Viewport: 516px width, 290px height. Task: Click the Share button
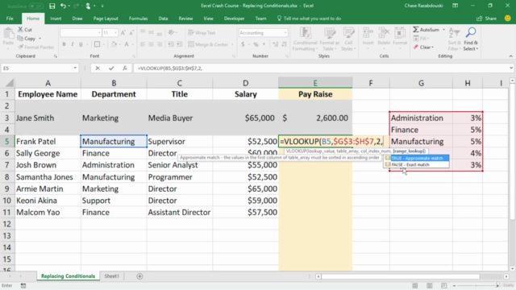tap(487, 19)
